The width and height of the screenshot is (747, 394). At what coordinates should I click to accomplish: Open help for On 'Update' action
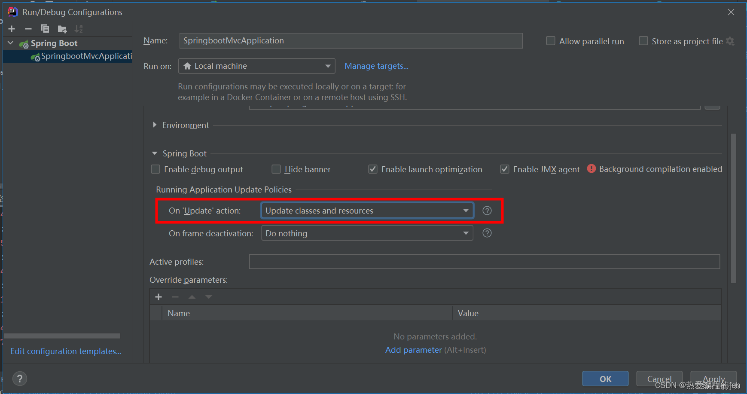[x=487, y=211]
